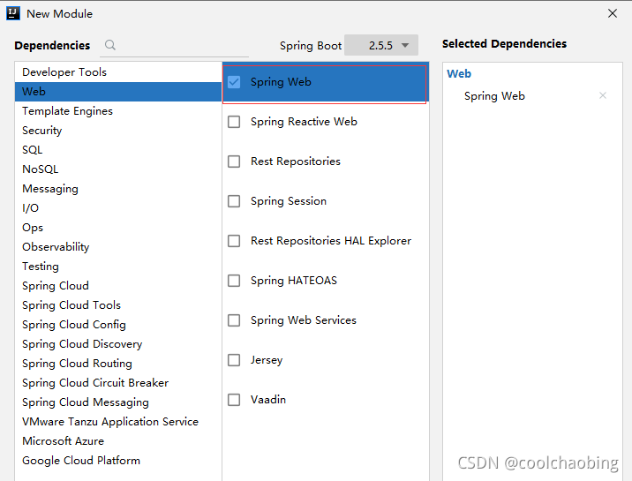Tick the Spring HATEOAS checkbox

(234, 281)
